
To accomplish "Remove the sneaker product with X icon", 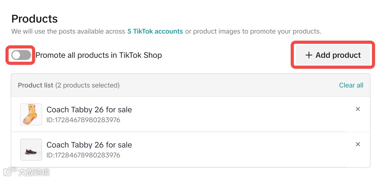I will coord(358,144).
